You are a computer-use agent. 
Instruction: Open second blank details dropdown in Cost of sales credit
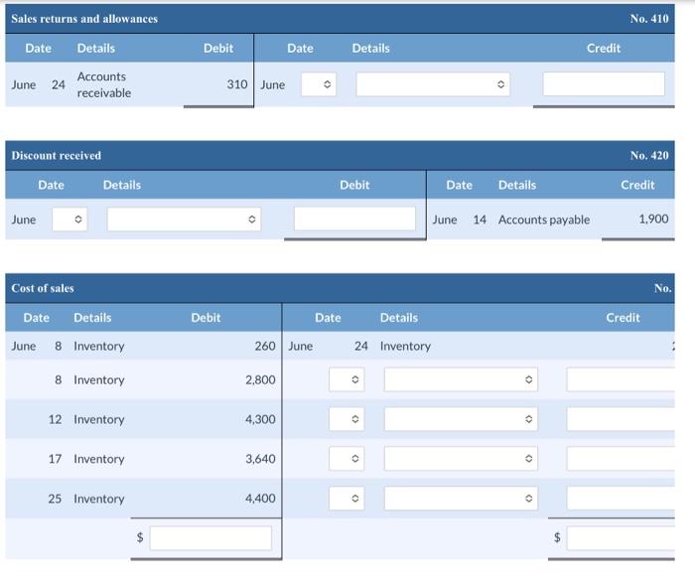click(x=461, y=419)
